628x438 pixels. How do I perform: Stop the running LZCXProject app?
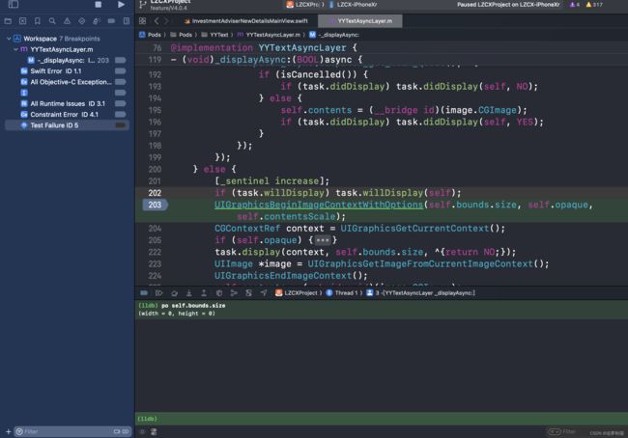coord(99,5)
